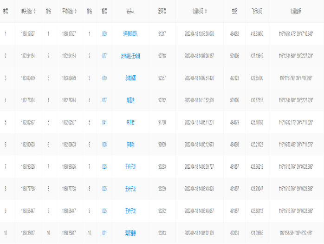The width and height of the screenshot is (324, 244).
Task: Open loft number 009 link
Action: tap(104, 33)
